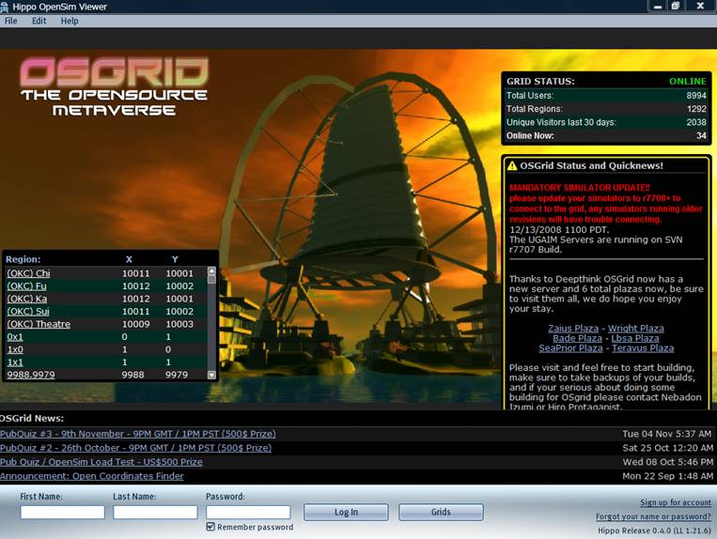The height and width of the screenshot is (539, 717).
Task: Click the Total Users value 8994
Action: (x=696, y=96)
